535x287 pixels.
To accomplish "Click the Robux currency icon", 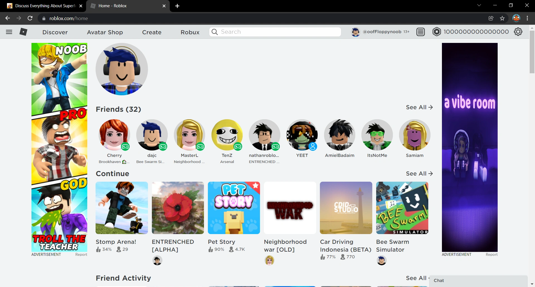I will [437, 31].
